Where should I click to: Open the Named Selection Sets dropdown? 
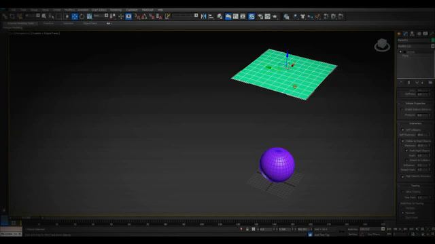pyautogui.click(x=185, y=16)
